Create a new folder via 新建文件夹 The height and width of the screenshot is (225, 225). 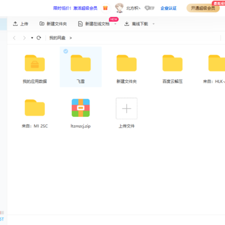pyautogui.click(x=53, y=24)
